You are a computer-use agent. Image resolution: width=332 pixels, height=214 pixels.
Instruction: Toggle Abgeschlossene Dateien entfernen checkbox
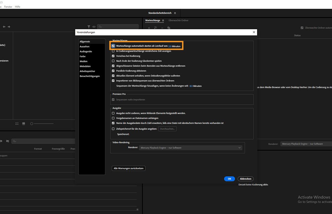click(x=113, y=66)
